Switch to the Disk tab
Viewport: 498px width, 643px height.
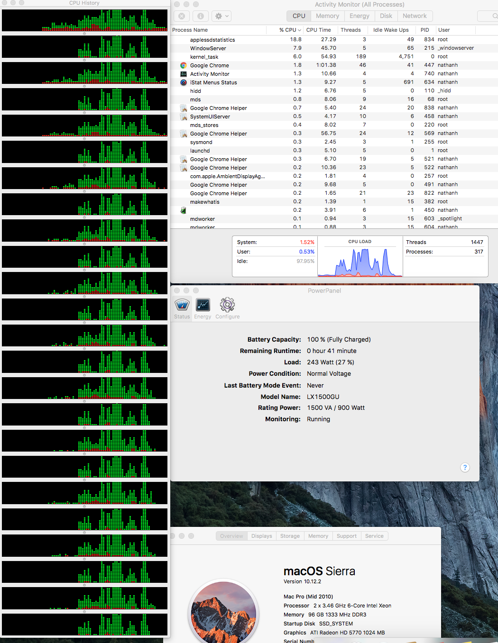coord(386,16)
